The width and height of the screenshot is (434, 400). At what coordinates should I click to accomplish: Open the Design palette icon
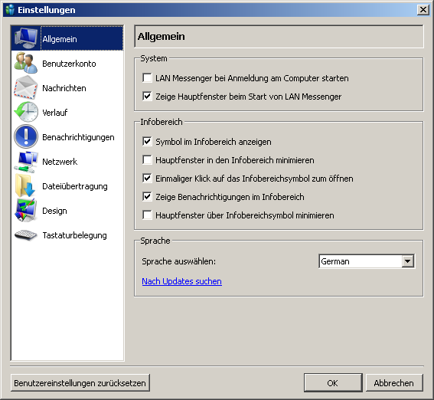pyautogui.click(x=26, y=210)
